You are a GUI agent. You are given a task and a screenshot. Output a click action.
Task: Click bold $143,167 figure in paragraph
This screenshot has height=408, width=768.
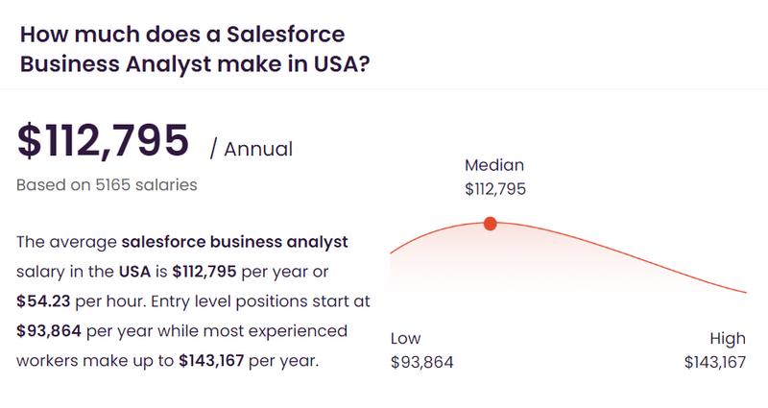coord(211,361)
